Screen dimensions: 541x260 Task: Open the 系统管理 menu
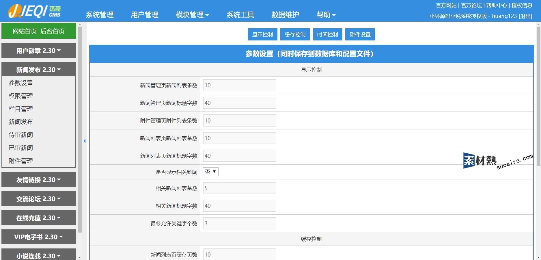point(100,15)
